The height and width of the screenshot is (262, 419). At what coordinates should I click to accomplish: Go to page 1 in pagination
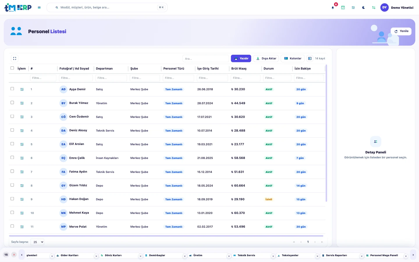click(x=308, y=242)
